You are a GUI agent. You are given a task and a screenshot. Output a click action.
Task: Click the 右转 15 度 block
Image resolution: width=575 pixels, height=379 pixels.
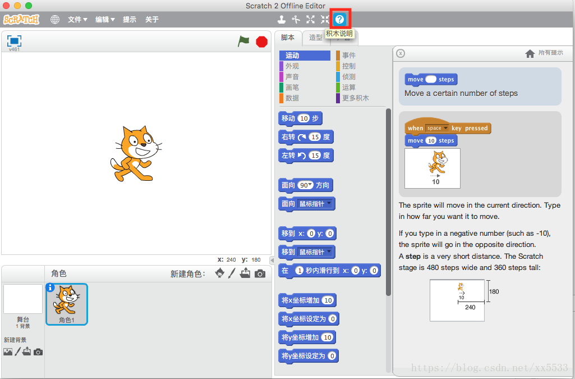[x=306, y=137]
